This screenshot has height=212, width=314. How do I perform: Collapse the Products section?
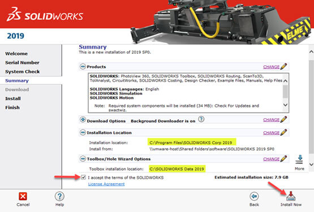(83, 67)
